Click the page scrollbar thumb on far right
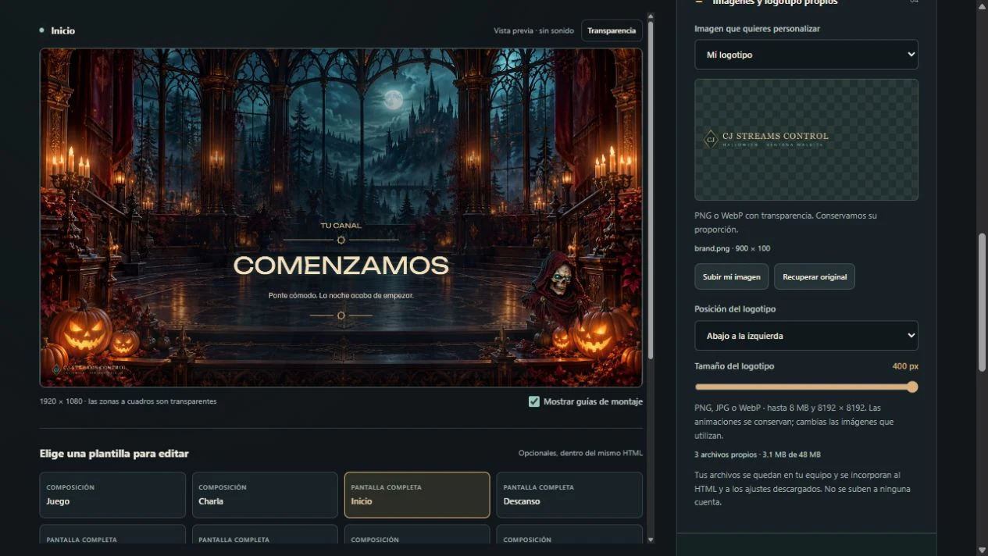The image size is (988, 556). [x=982, y=302]
